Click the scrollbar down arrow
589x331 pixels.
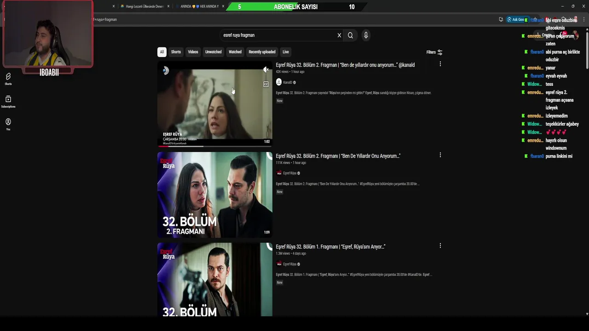click(587, 314)
